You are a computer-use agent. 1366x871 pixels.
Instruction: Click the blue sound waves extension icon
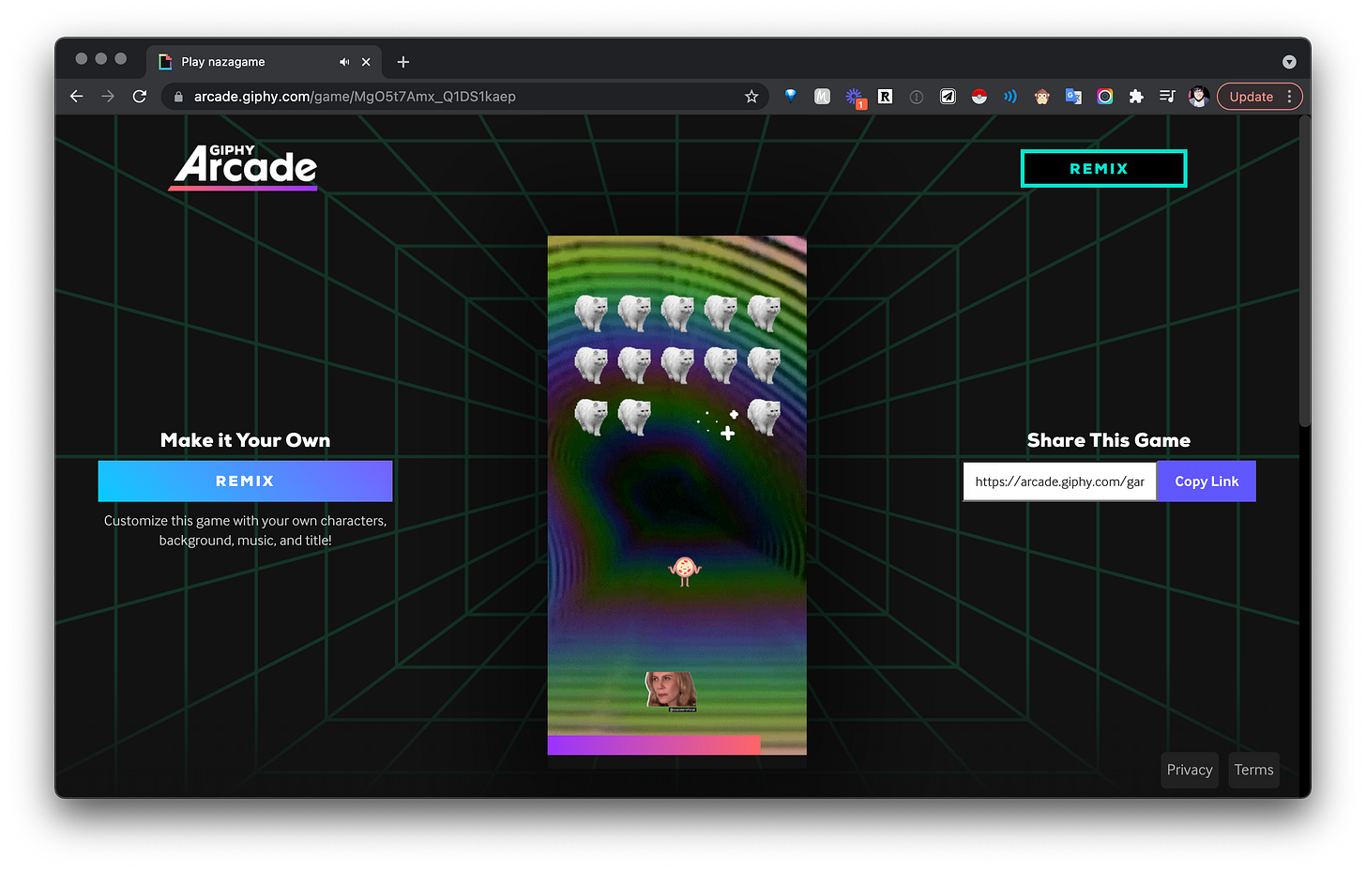point(1010,97)
